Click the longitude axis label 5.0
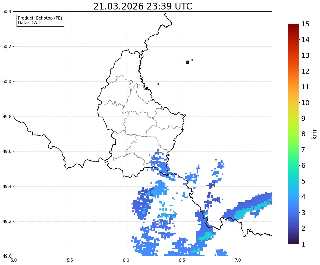This screenshot has height=265, width=320. [14, 260]
